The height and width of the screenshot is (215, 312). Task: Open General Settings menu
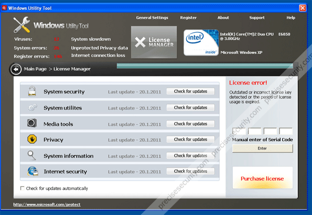pyautogui.click(x=152, y=18)
